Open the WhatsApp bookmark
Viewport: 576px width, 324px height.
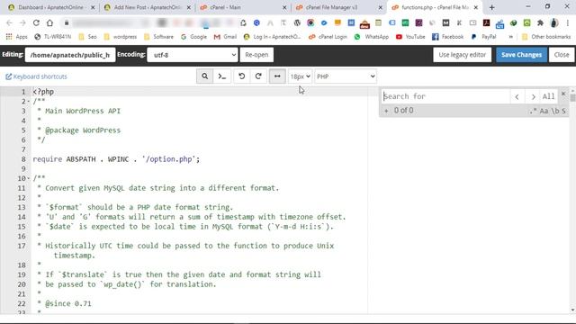(372, 37)
